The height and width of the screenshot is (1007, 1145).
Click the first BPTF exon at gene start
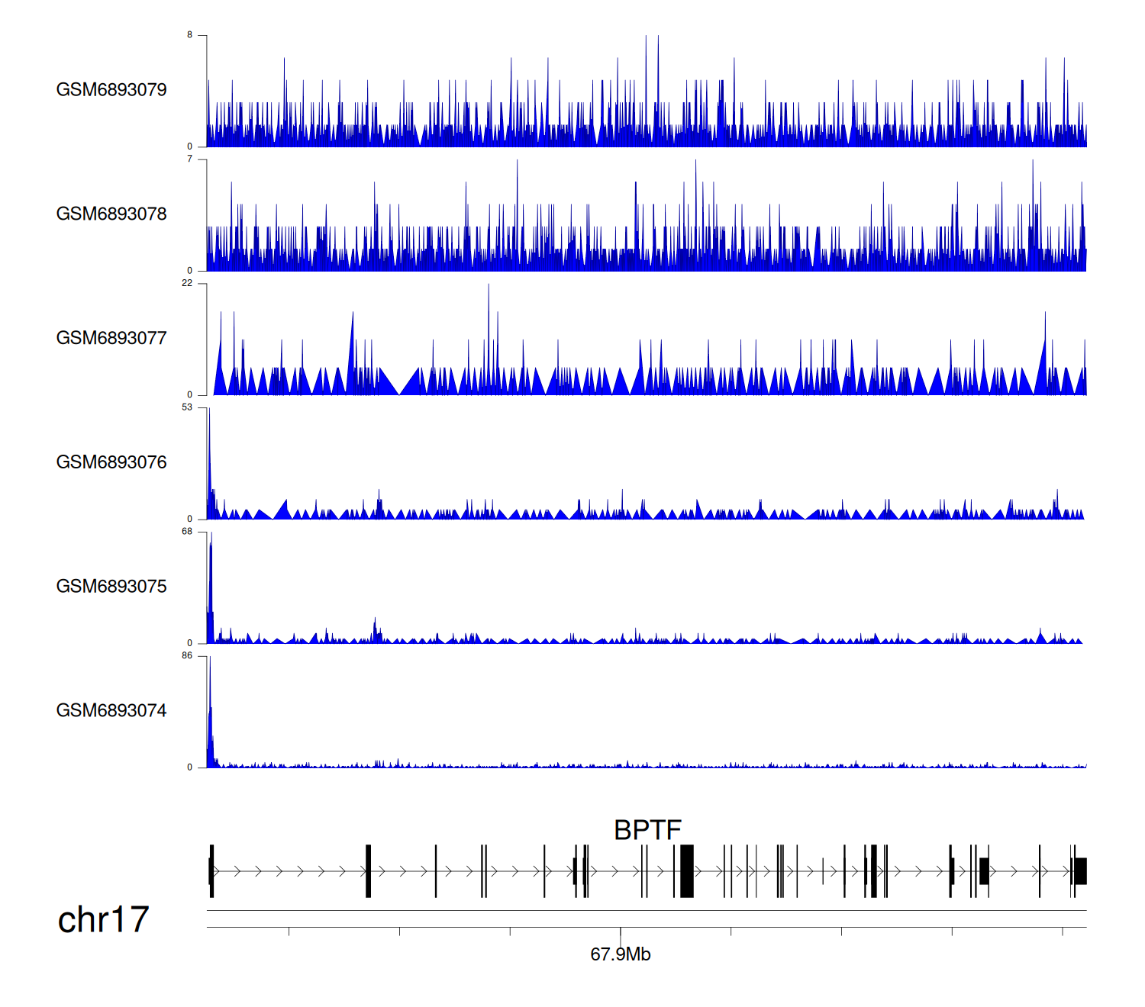point(211,871)
